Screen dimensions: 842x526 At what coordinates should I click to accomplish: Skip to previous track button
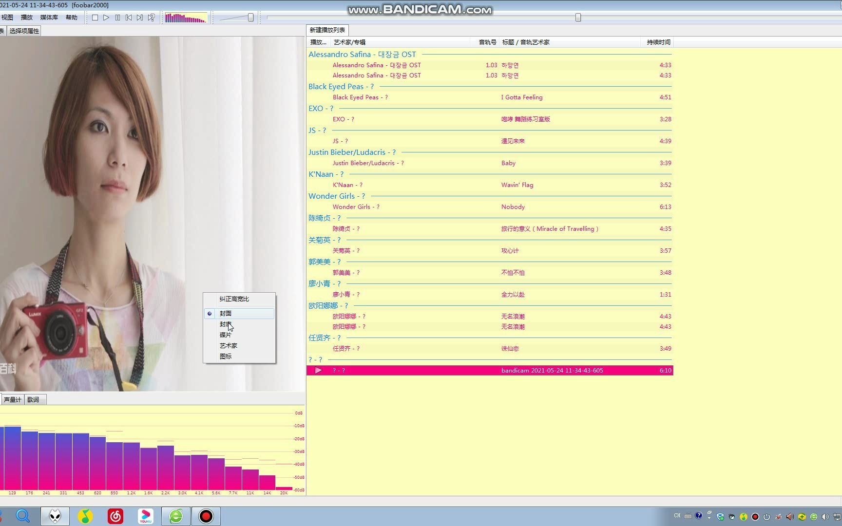tap(129, 18)
